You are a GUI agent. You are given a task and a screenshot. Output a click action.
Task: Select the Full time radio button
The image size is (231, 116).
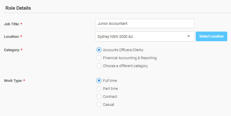coord(99,80)
